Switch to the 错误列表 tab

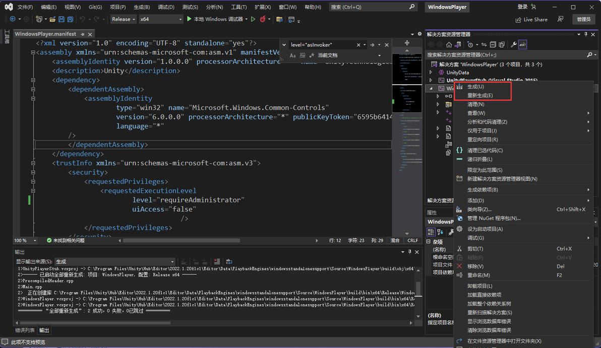click(25, 330)
